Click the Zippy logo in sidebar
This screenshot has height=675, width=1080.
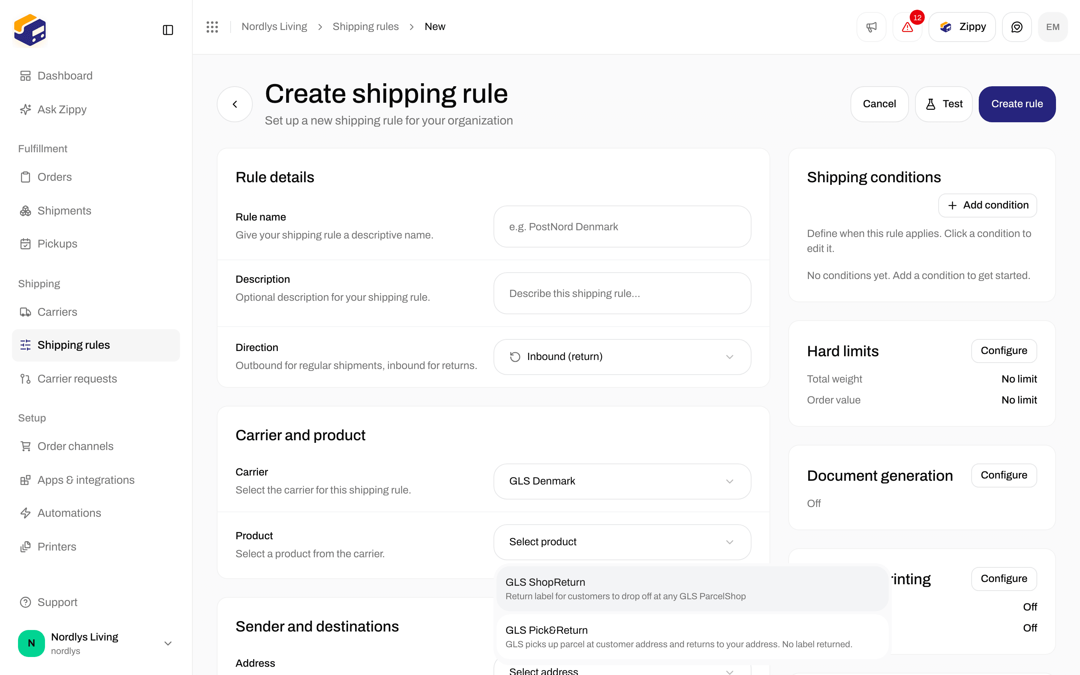[30, 30]
